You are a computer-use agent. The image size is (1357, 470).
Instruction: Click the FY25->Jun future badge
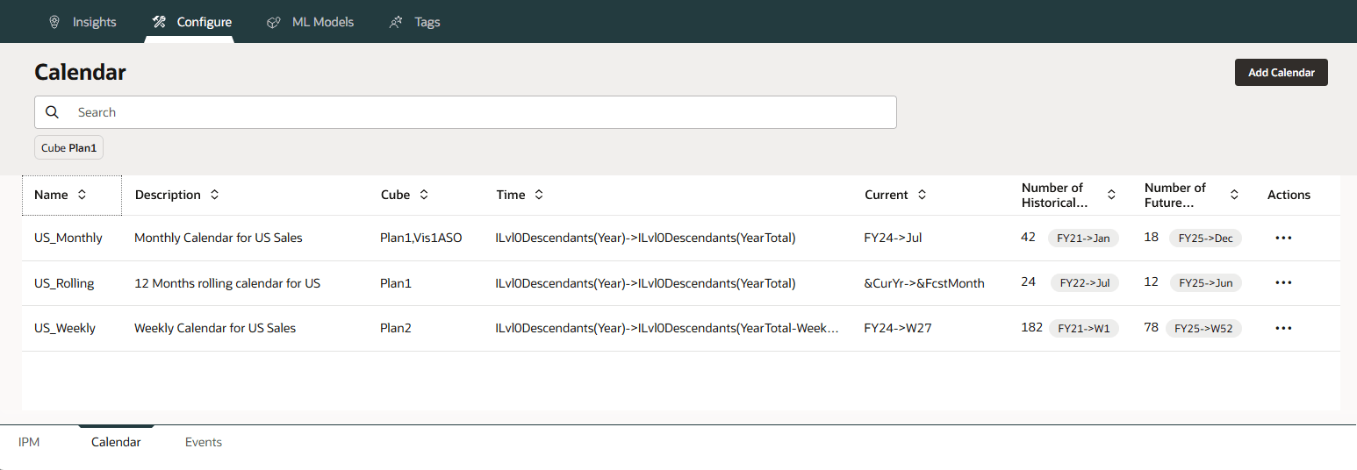point(1206,283)
